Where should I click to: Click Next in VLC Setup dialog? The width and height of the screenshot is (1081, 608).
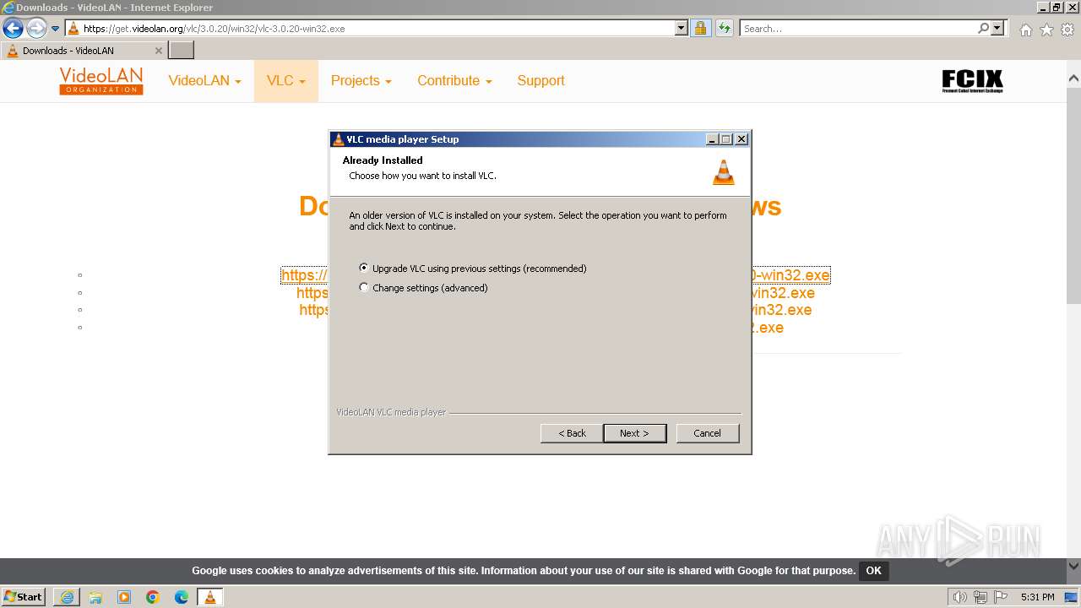634,433
